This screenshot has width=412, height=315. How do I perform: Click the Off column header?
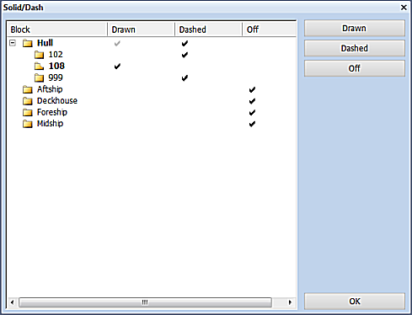[270, 29]
